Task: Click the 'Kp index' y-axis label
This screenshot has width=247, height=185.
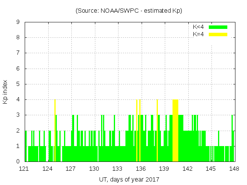Action: (6, 92)
